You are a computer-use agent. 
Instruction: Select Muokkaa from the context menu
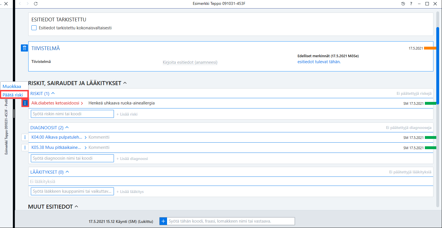point(12,86)
